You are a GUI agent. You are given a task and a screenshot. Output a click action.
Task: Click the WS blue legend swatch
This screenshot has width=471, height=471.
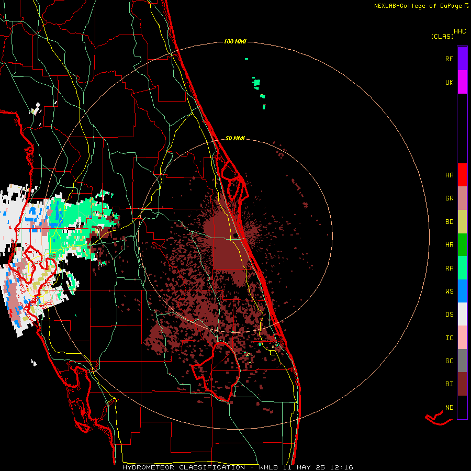(462, 291)
